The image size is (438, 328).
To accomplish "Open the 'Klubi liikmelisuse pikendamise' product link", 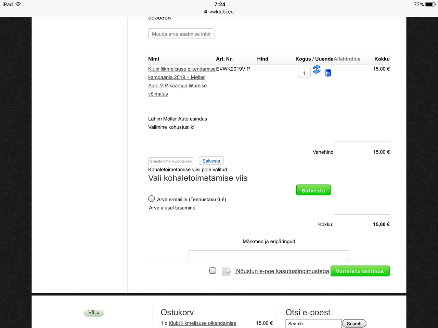I will pos(182,69).
